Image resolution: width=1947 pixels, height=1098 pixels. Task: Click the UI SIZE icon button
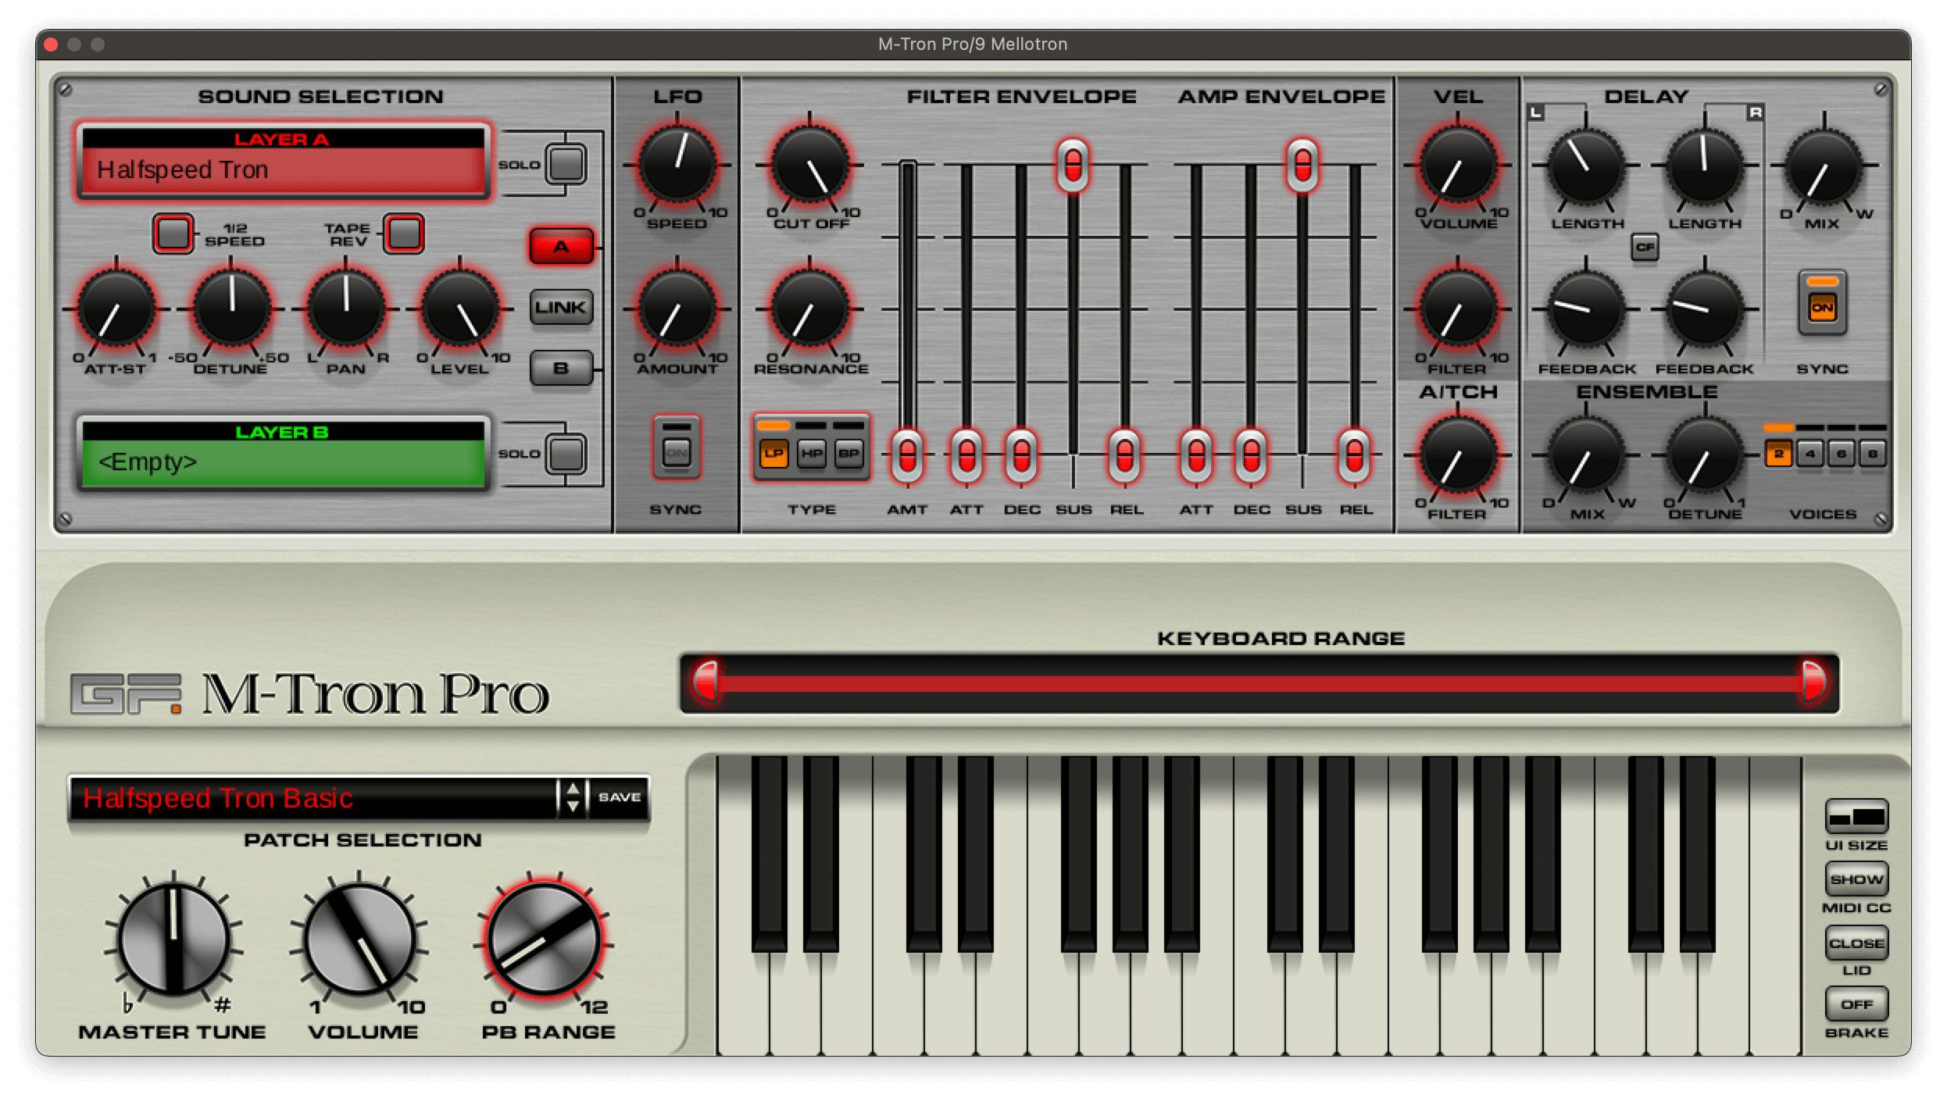(x=1856, y=817)
